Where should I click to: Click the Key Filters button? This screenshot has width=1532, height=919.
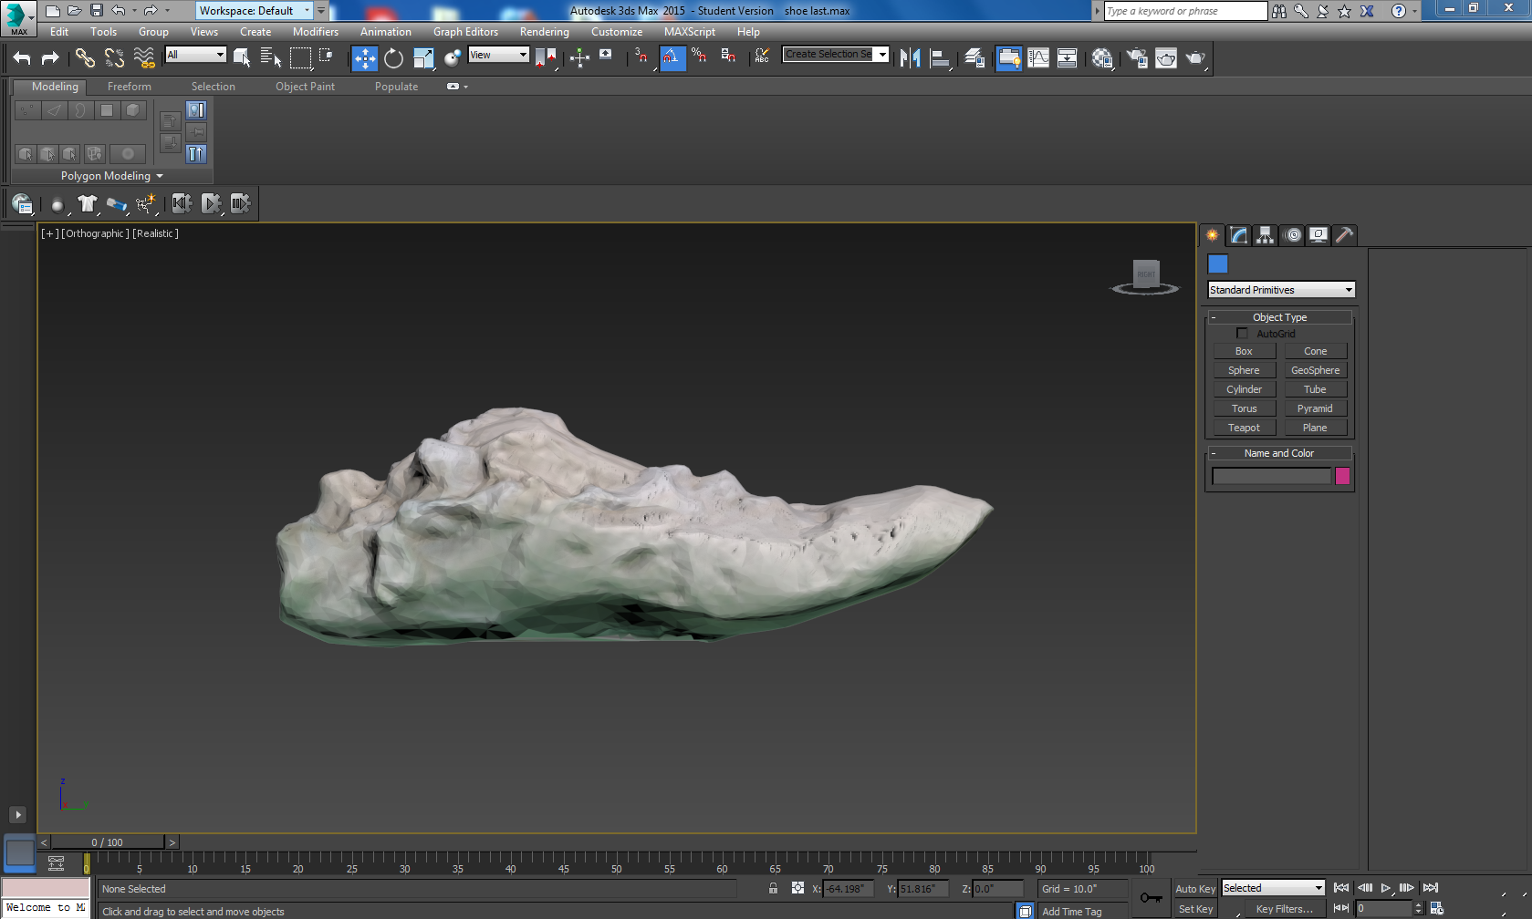[1284, 909]
